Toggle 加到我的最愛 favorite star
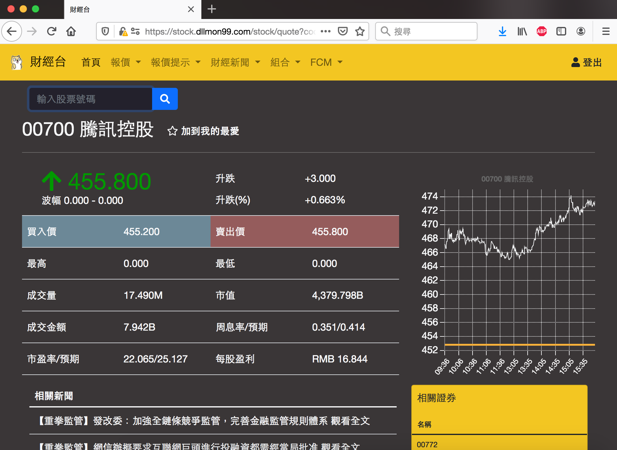The image size is (617, 450). coord(172,131)
